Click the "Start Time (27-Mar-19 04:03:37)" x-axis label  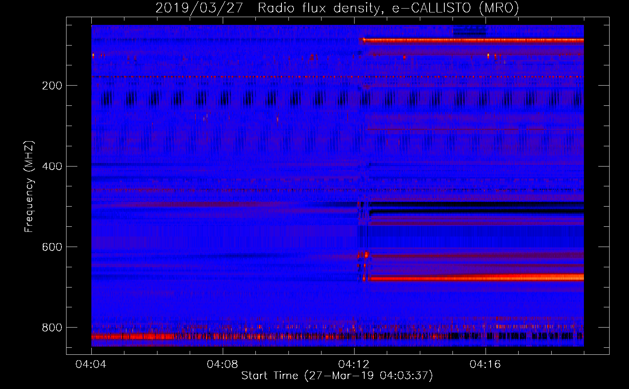pyautogui.click(x=337, y=376)
